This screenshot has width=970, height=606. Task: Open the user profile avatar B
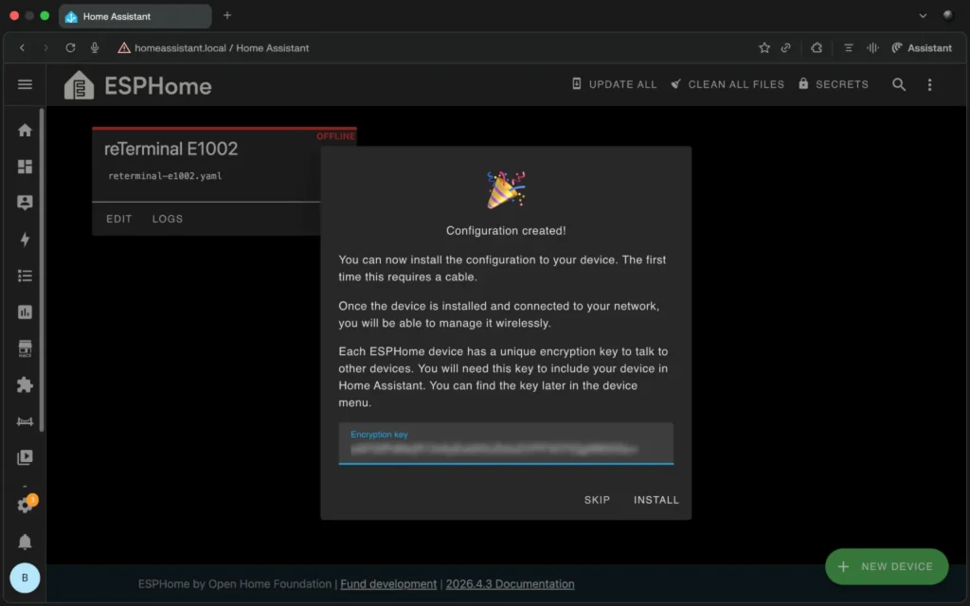[x=25, y=579]
